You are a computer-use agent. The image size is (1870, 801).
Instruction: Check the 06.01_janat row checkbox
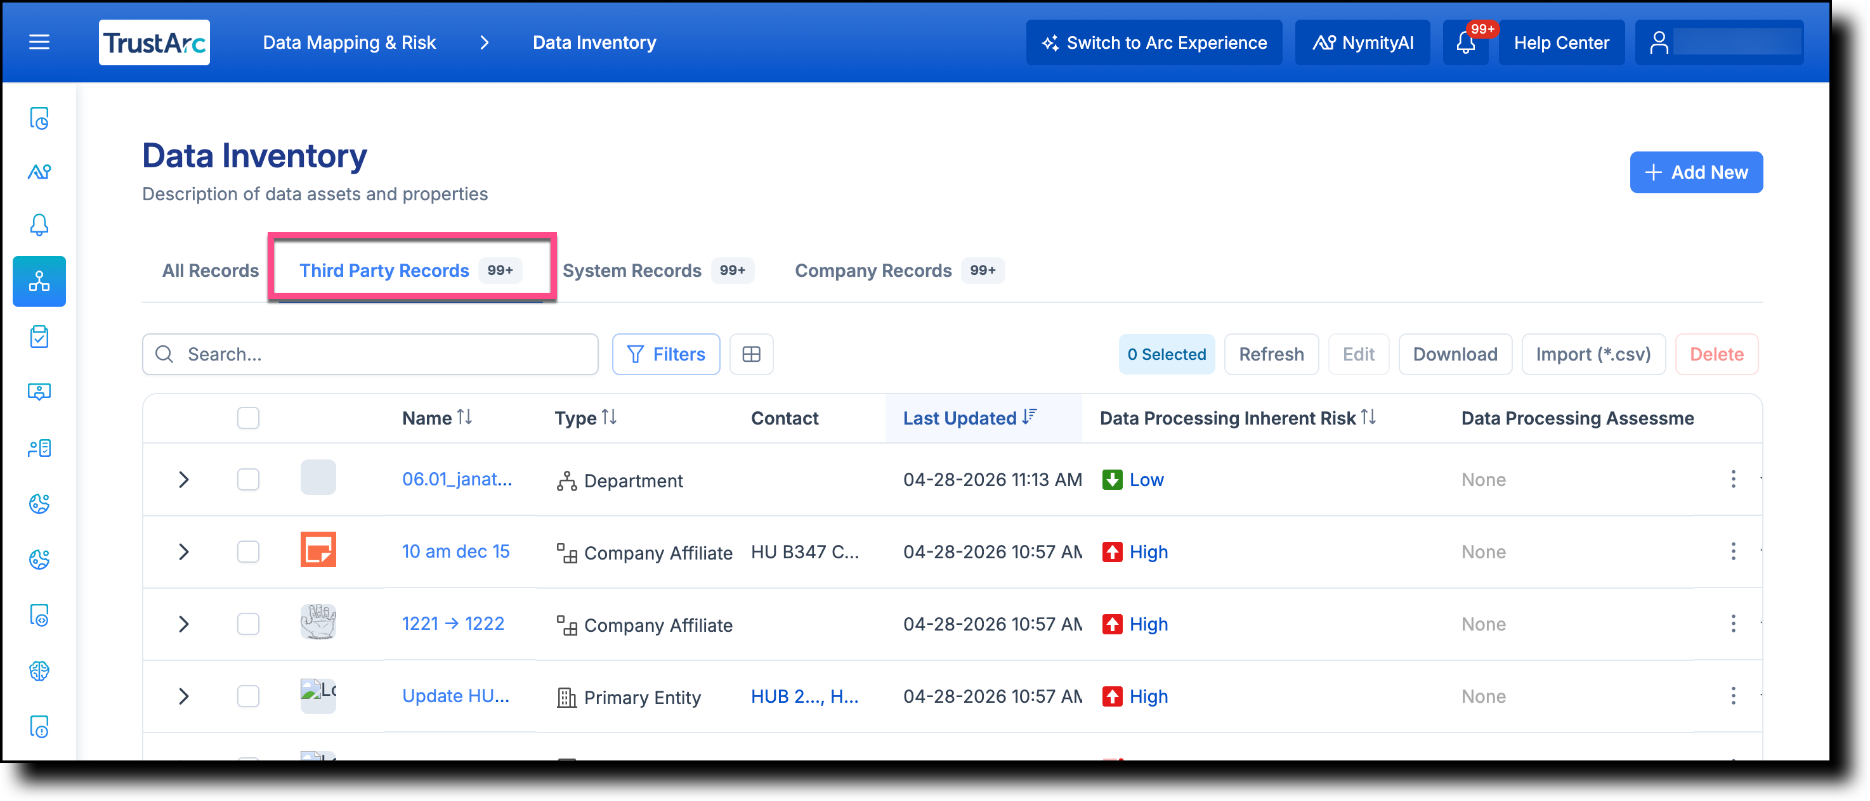(248, 479)
